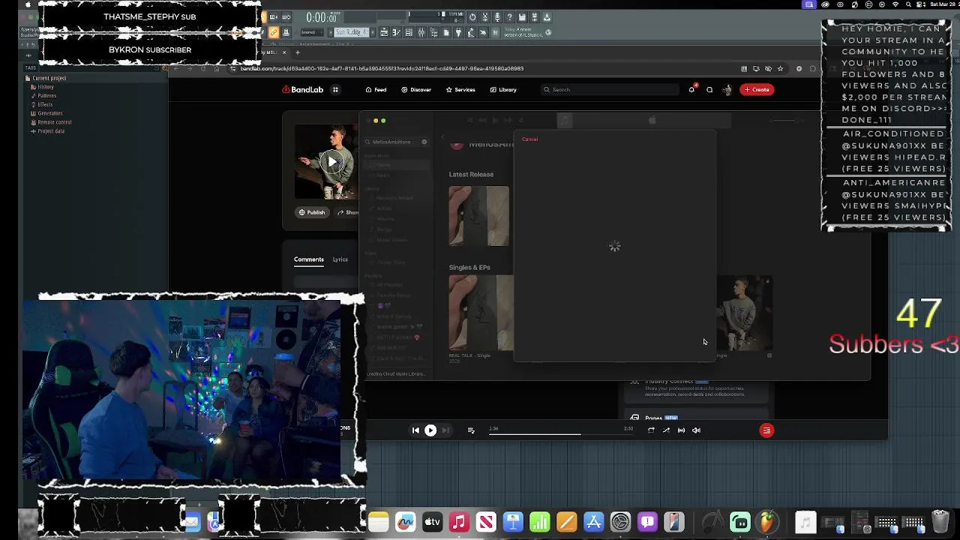
Task: Open the BandLab home logo
Action: point(302,90)
